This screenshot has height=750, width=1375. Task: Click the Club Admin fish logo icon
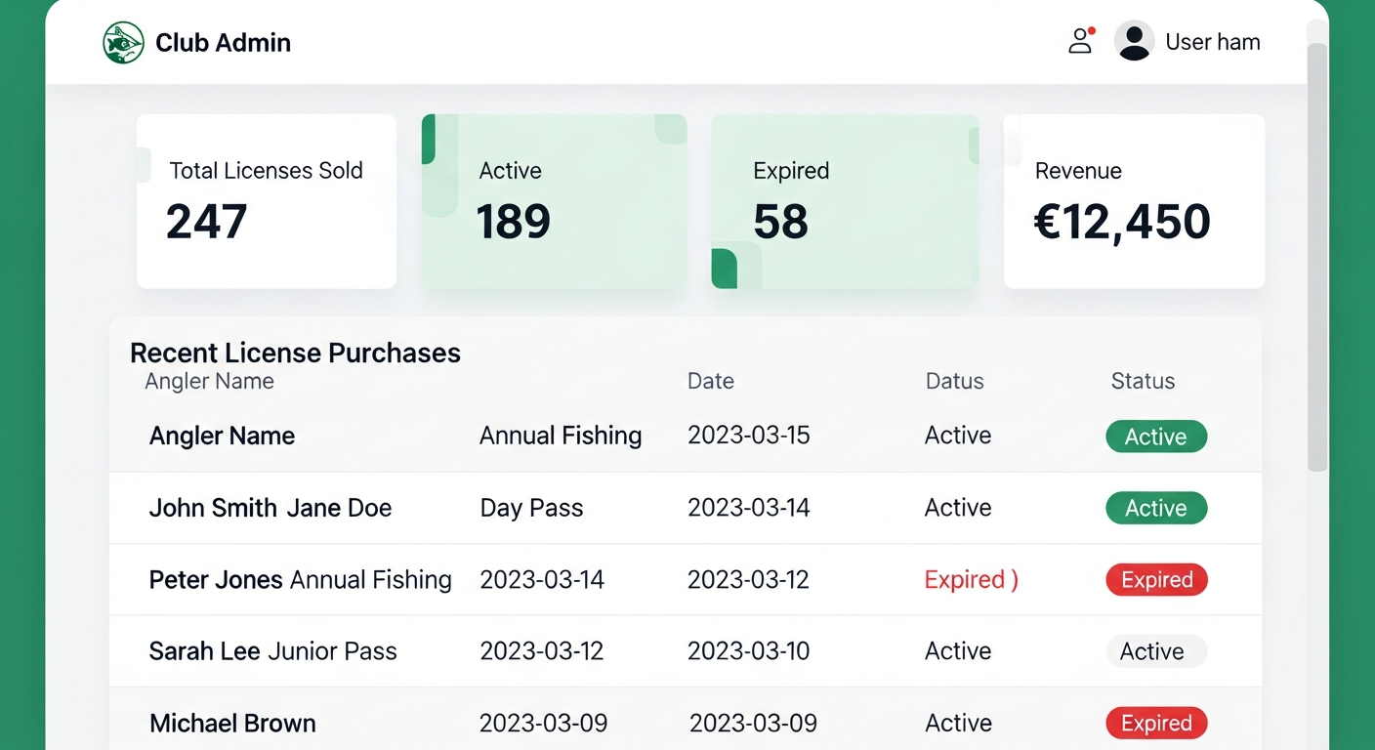click(123, 43)
